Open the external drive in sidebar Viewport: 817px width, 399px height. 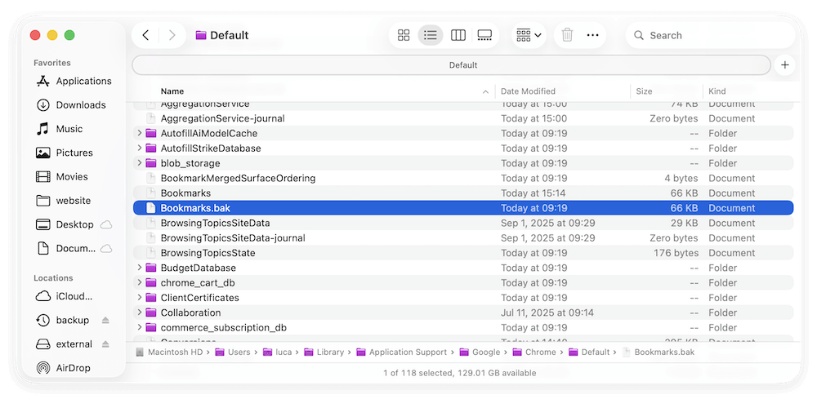coord(64,344)
